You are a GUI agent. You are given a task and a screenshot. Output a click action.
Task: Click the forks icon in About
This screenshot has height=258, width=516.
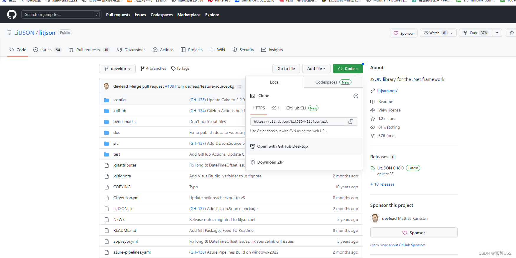tap(373, 136)
